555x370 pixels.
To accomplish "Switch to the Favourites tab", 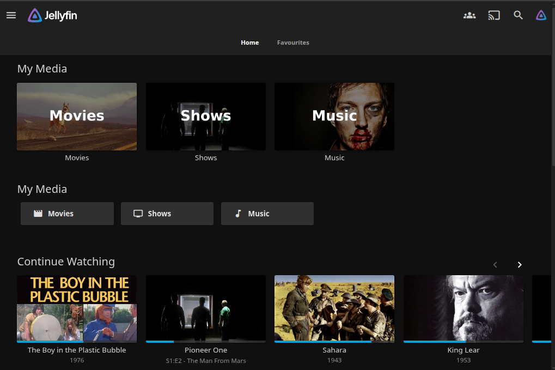I will tap(293, 43).
